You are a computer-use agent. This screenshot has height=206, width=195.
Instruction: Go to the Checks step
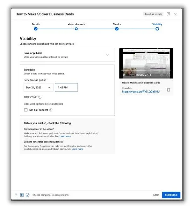117,29
